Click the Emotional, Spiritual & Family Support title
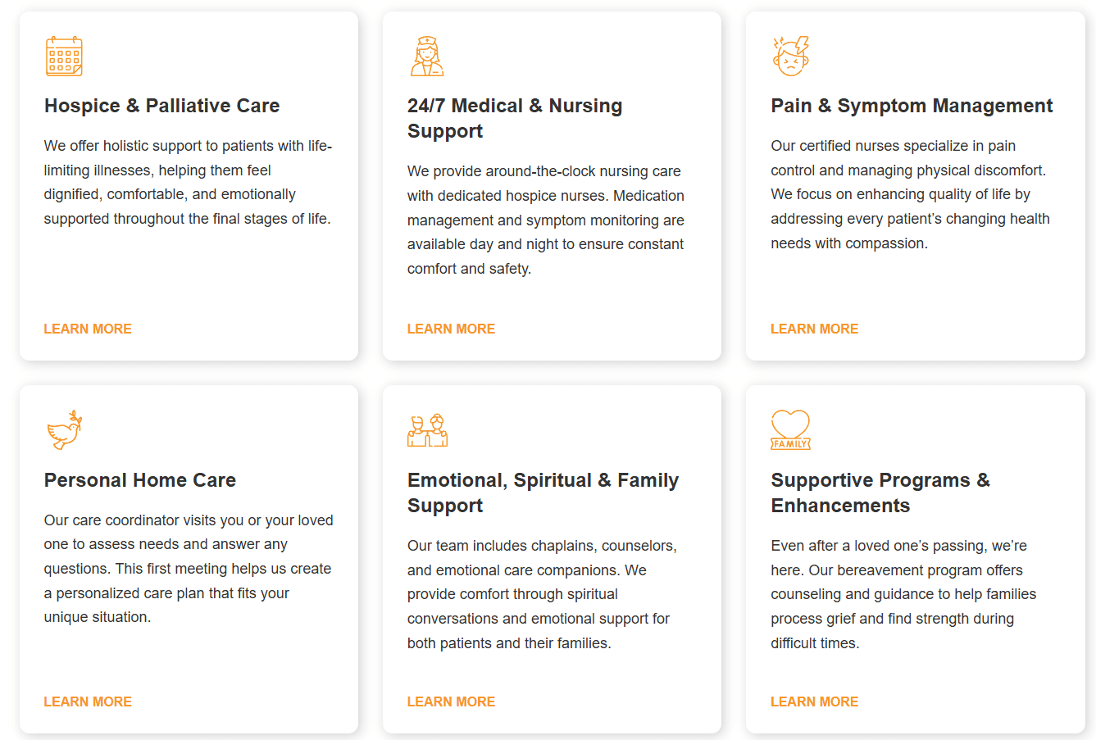 543,493
